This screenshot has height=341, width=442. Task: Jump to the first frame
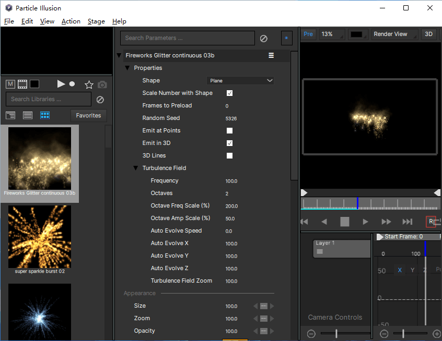pos(304,222)
